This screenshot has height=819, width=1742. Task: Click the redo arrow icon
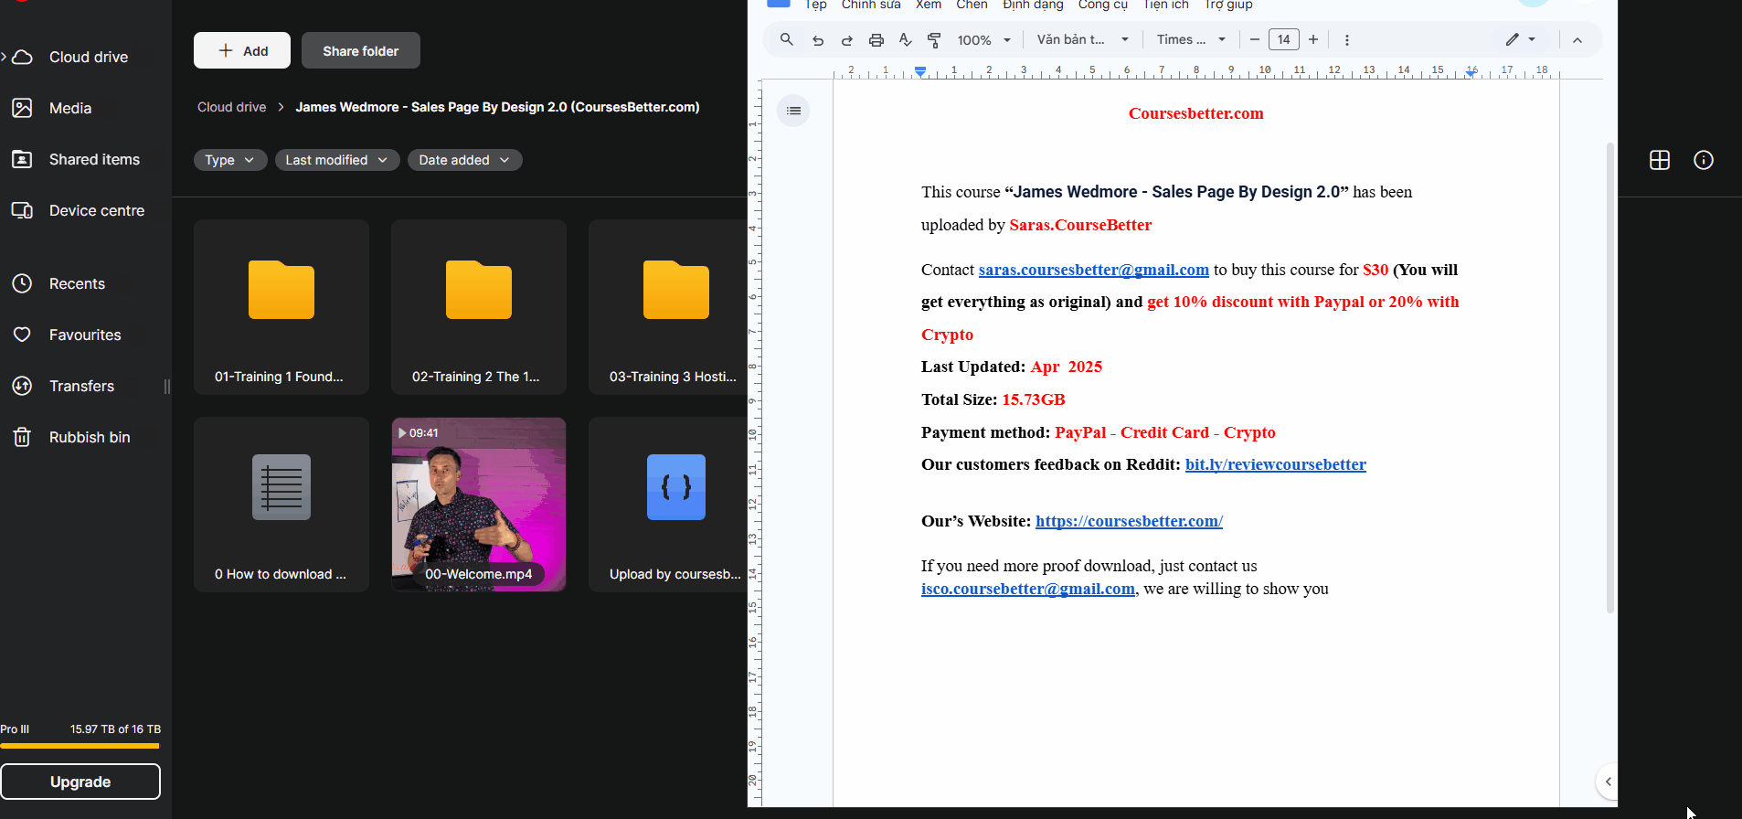[x=846, y=40]
